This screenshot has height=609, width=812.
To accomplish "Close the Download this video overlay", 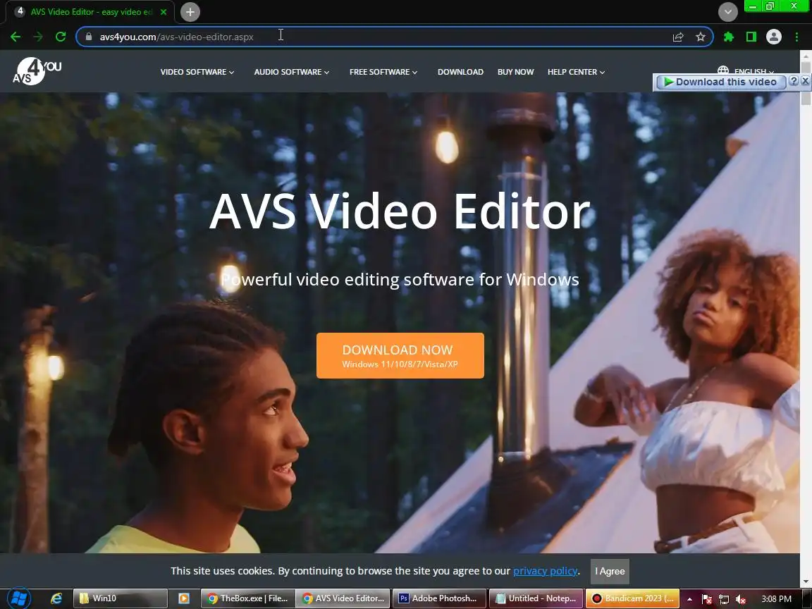I will coord(805,81).
